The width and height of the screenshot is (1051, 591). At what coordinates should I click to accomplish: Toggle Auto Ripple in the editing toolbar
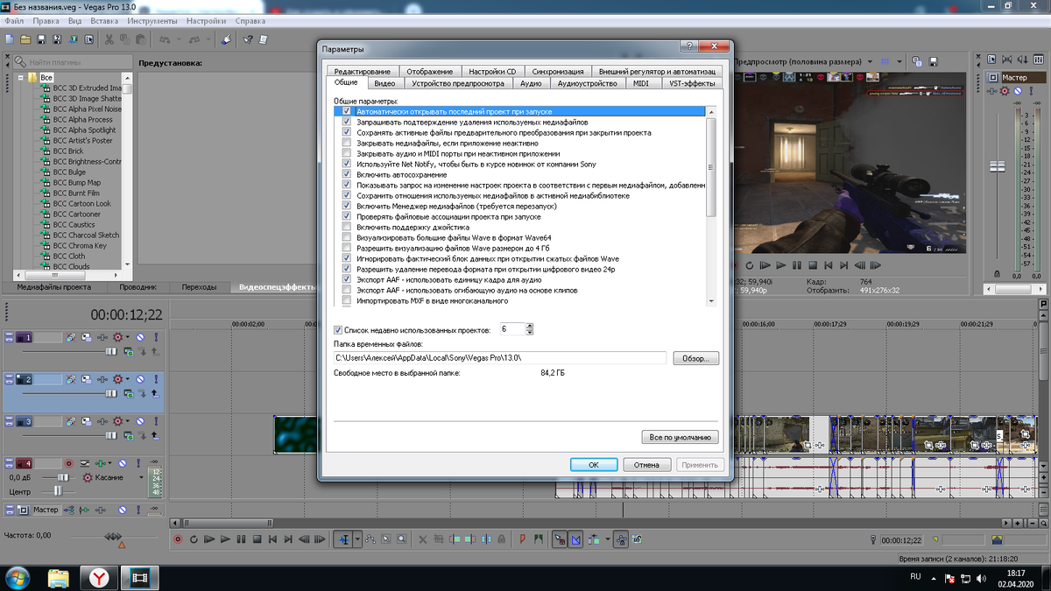click(596, 539)
